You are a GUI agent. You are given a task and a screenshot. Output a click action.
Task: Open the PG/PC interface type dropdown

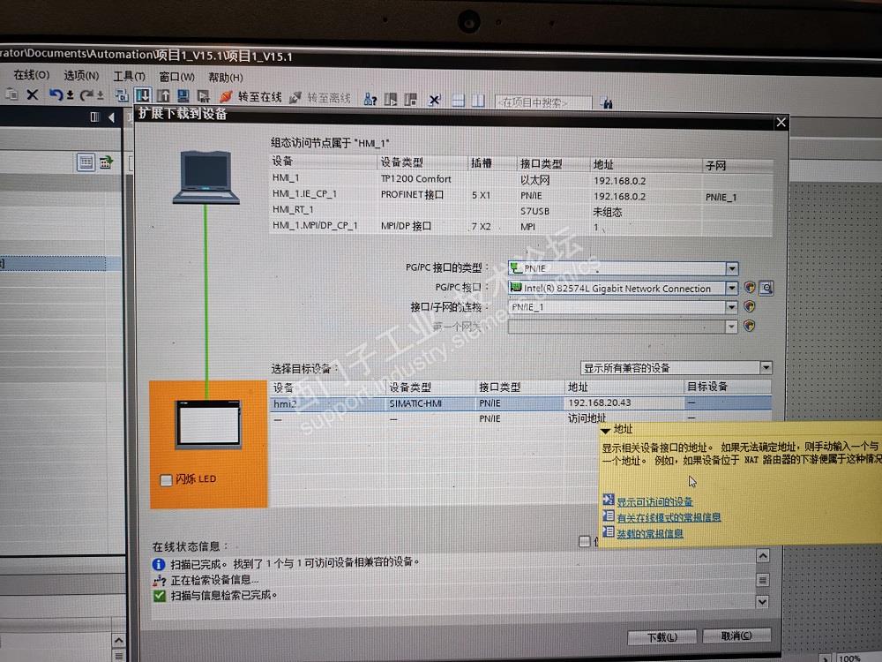click(731, 268)
